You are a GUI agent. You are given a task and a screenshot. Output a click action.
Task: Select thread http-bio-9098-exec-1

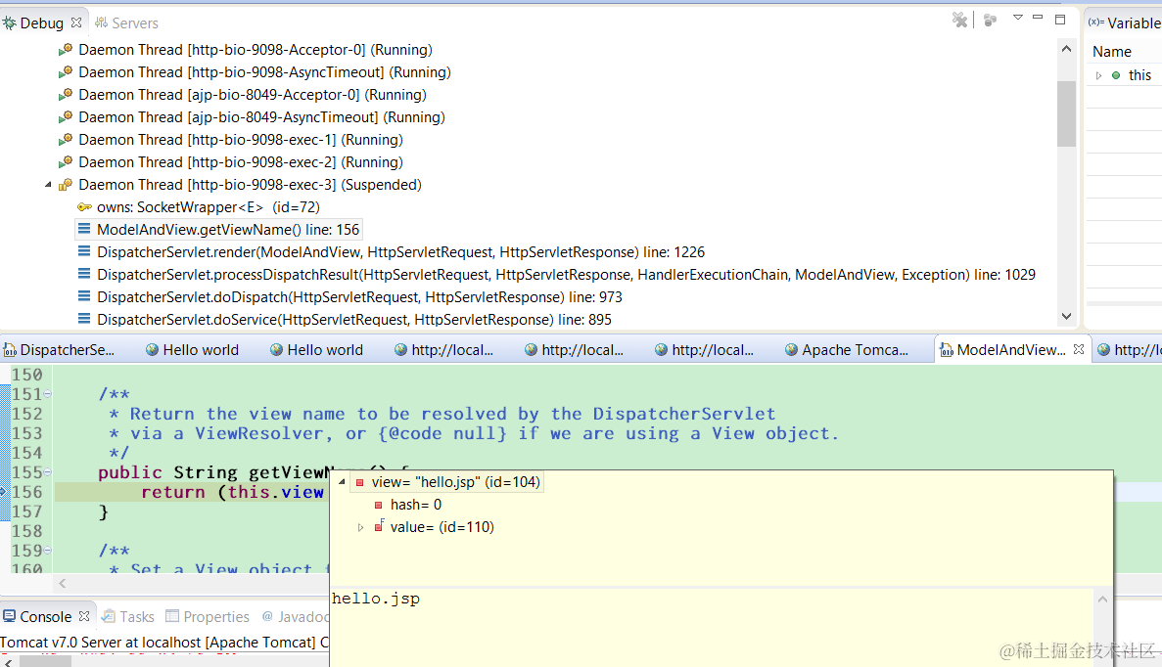point(241,140)
